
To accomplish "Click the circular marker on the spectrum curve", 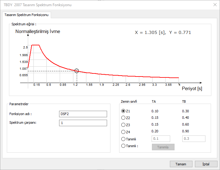I will (77, 71).
